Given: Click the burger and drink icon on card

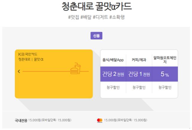Looking at the screenshot, I should (x=75, y=68).
